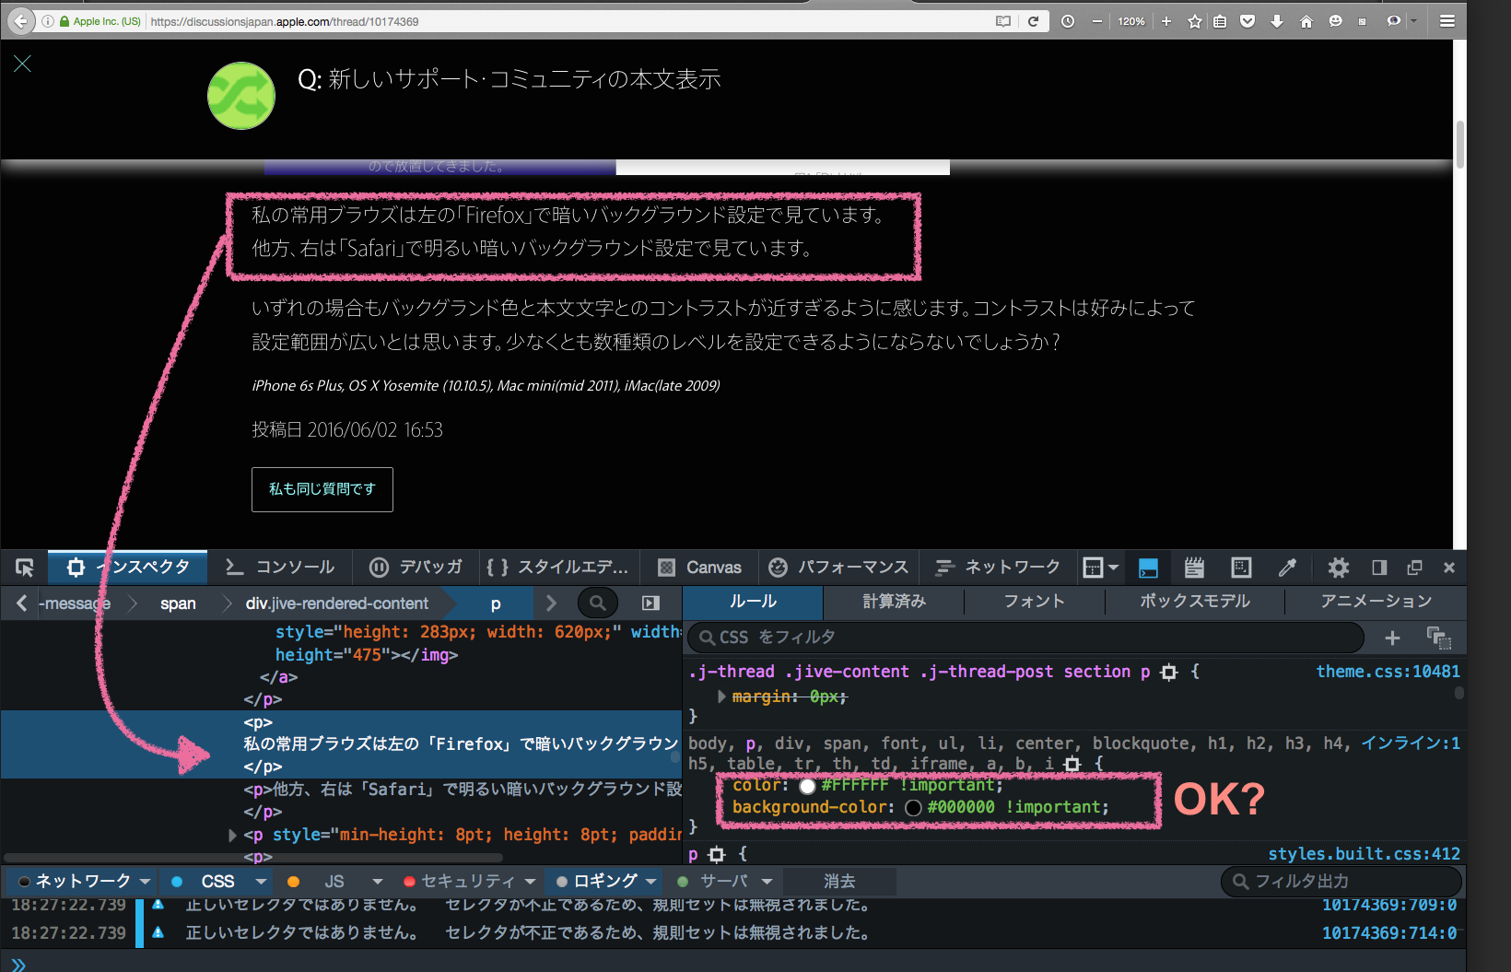Show the bookmarks list icon
This screenshot has width=1511, height=972.
1220,21
